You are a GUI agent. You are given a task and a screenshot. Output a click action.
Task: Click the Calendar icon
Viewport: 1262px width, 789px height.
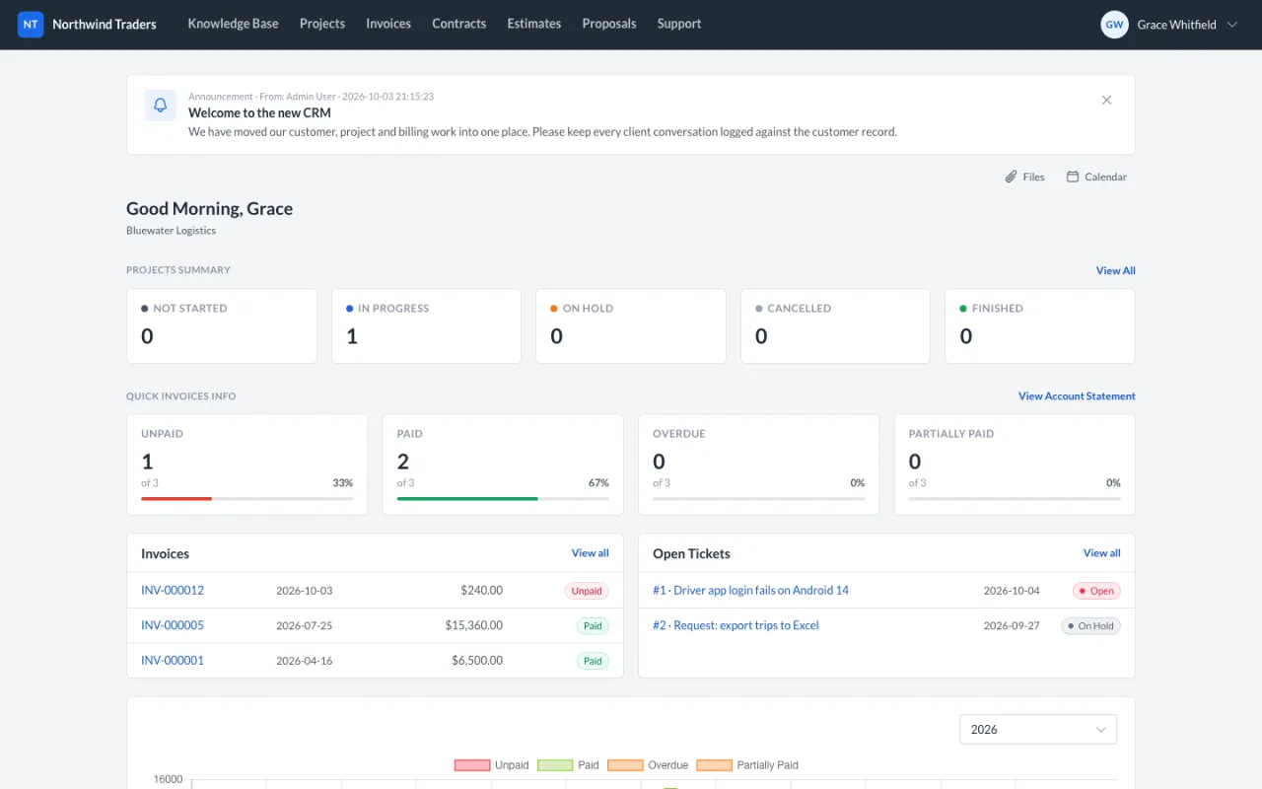[1073, 177]
